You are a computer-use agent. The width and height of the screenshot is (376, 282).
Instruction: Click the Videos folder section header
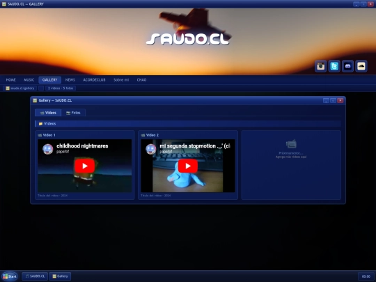tap(188, 123)
